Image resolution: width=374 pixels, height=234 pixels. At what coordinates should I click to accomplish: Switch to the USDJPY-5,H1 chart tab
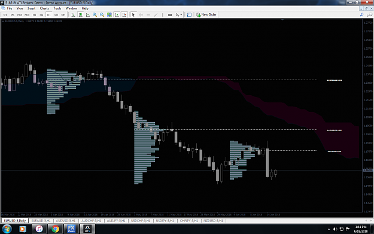point(165,221)
